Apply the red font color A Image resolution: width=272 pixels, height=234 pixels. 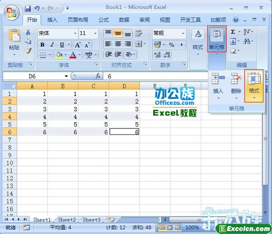[x=73, y=55]
